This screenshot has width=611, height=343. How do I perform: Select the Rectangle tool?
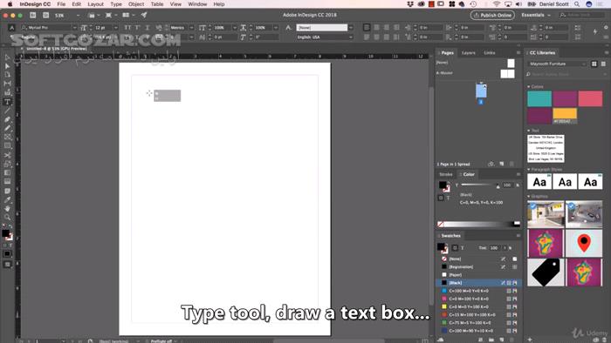7,145
